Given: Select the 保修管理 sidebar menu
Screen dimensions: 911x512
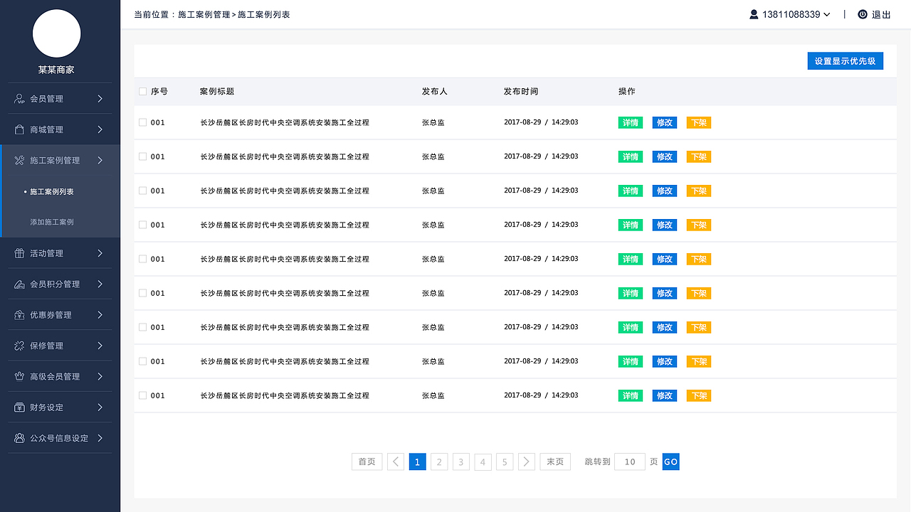Looking at the screenshot, I should coord(47,346).
